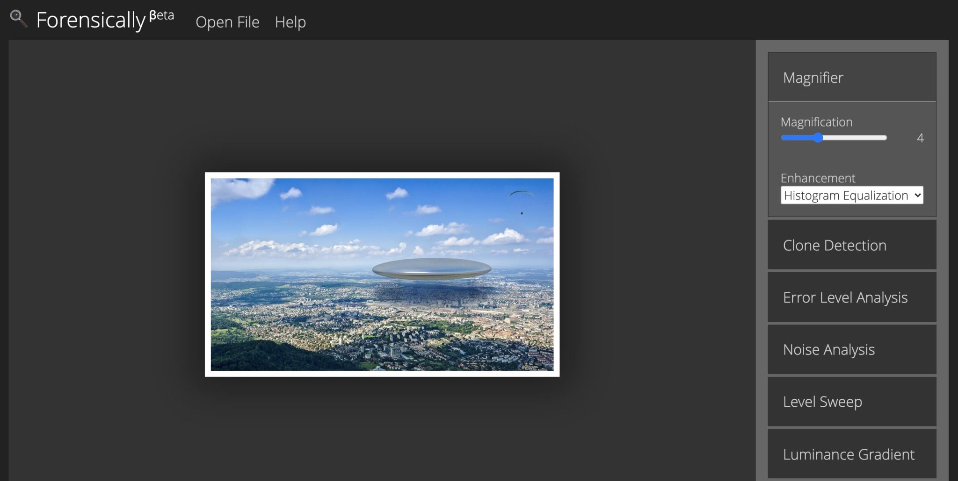Click the Enhancement label

click(818, 178)
